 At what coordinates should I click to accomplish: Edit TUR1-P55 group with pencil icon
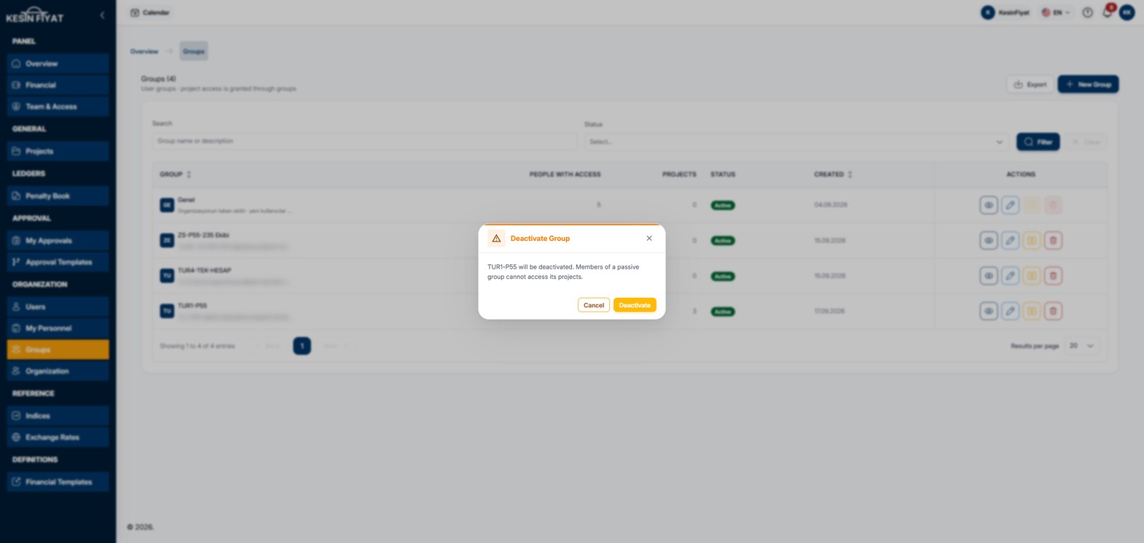point(1010,311)
